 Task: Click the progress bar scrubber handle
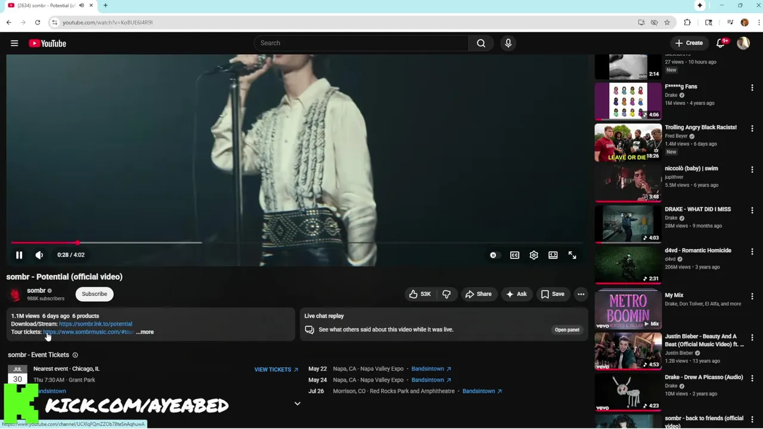point(78,243)
